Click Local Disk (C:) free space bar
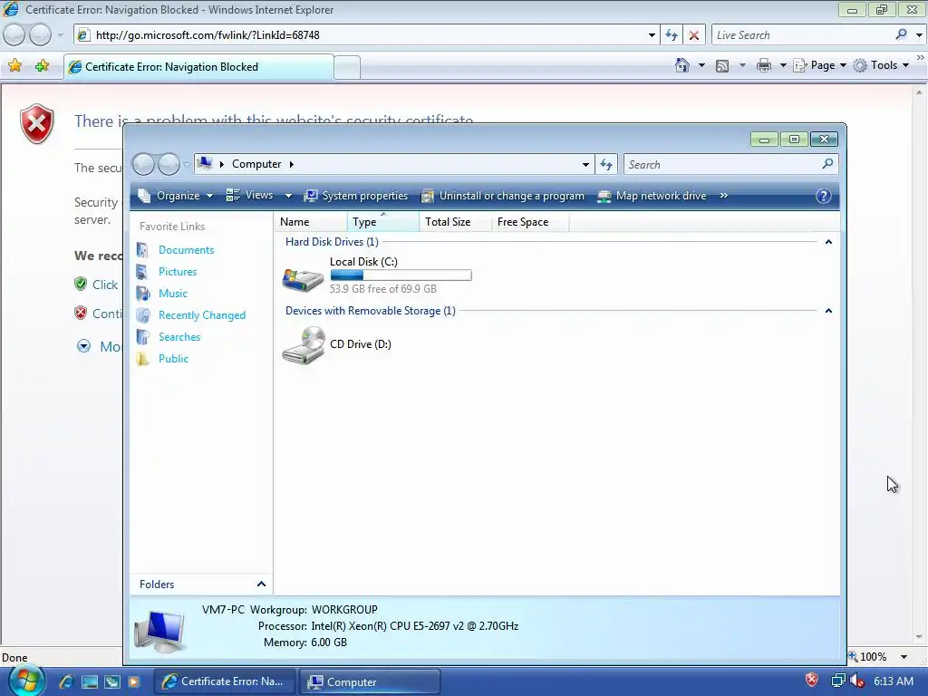 coord(401,275)
